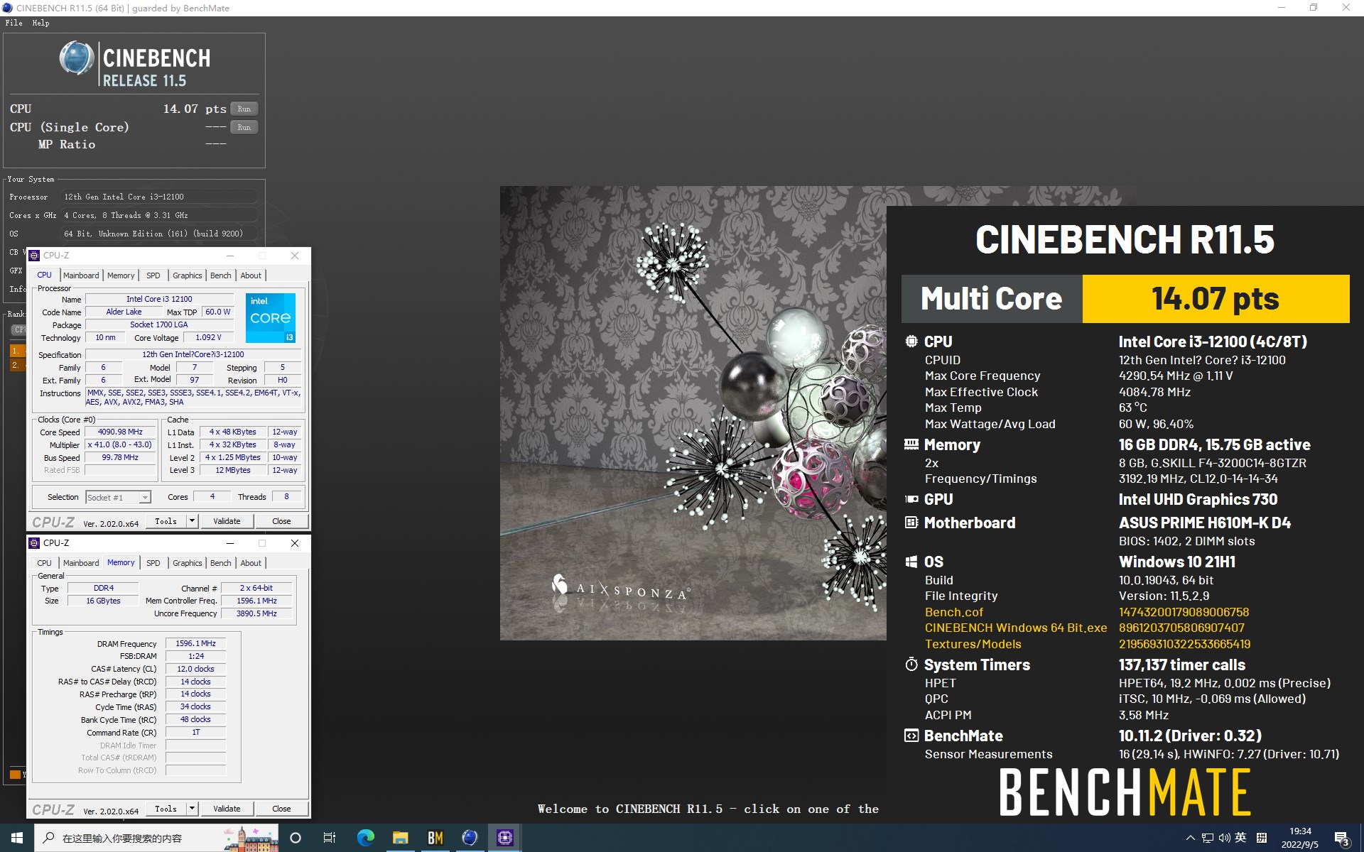
Task: Open the Help menu in Cinebench
Action: pyautogui.click(x=40, y=23)
